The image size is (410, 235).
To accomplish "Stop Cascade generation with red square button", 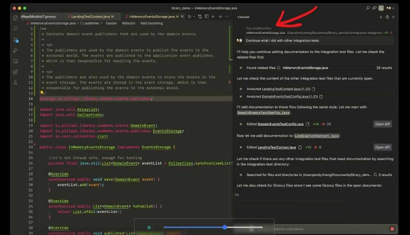I will pyautogui.click(x=392, y=229).
